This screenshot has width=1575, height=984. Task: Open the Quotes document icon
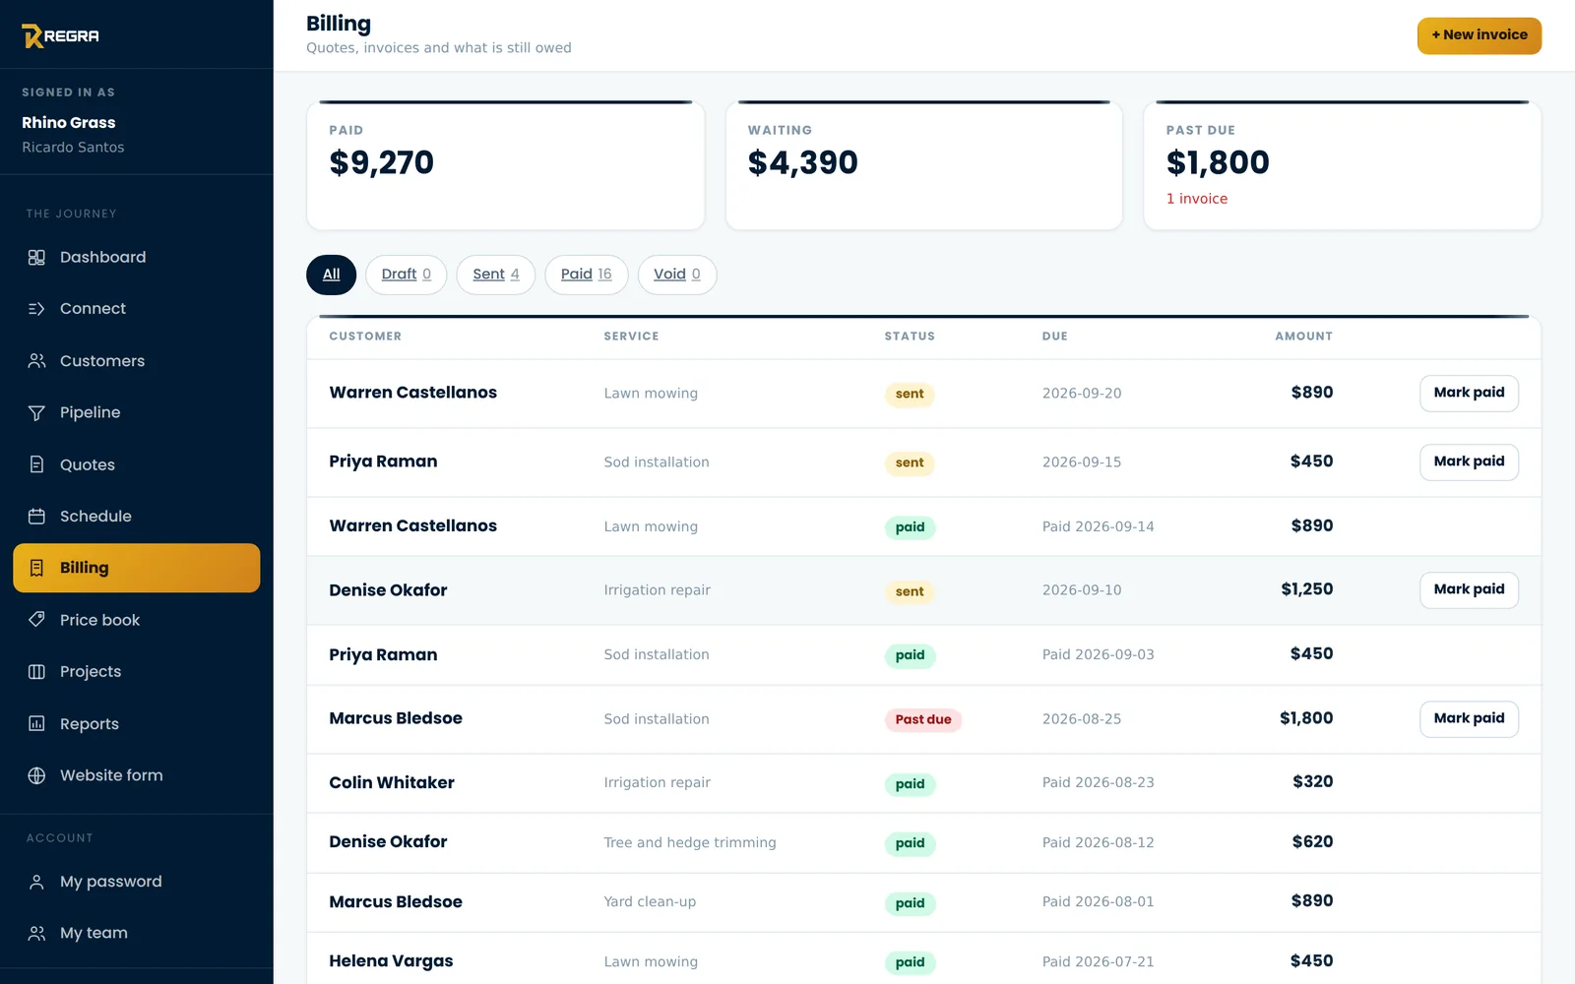tap(36, 464)
